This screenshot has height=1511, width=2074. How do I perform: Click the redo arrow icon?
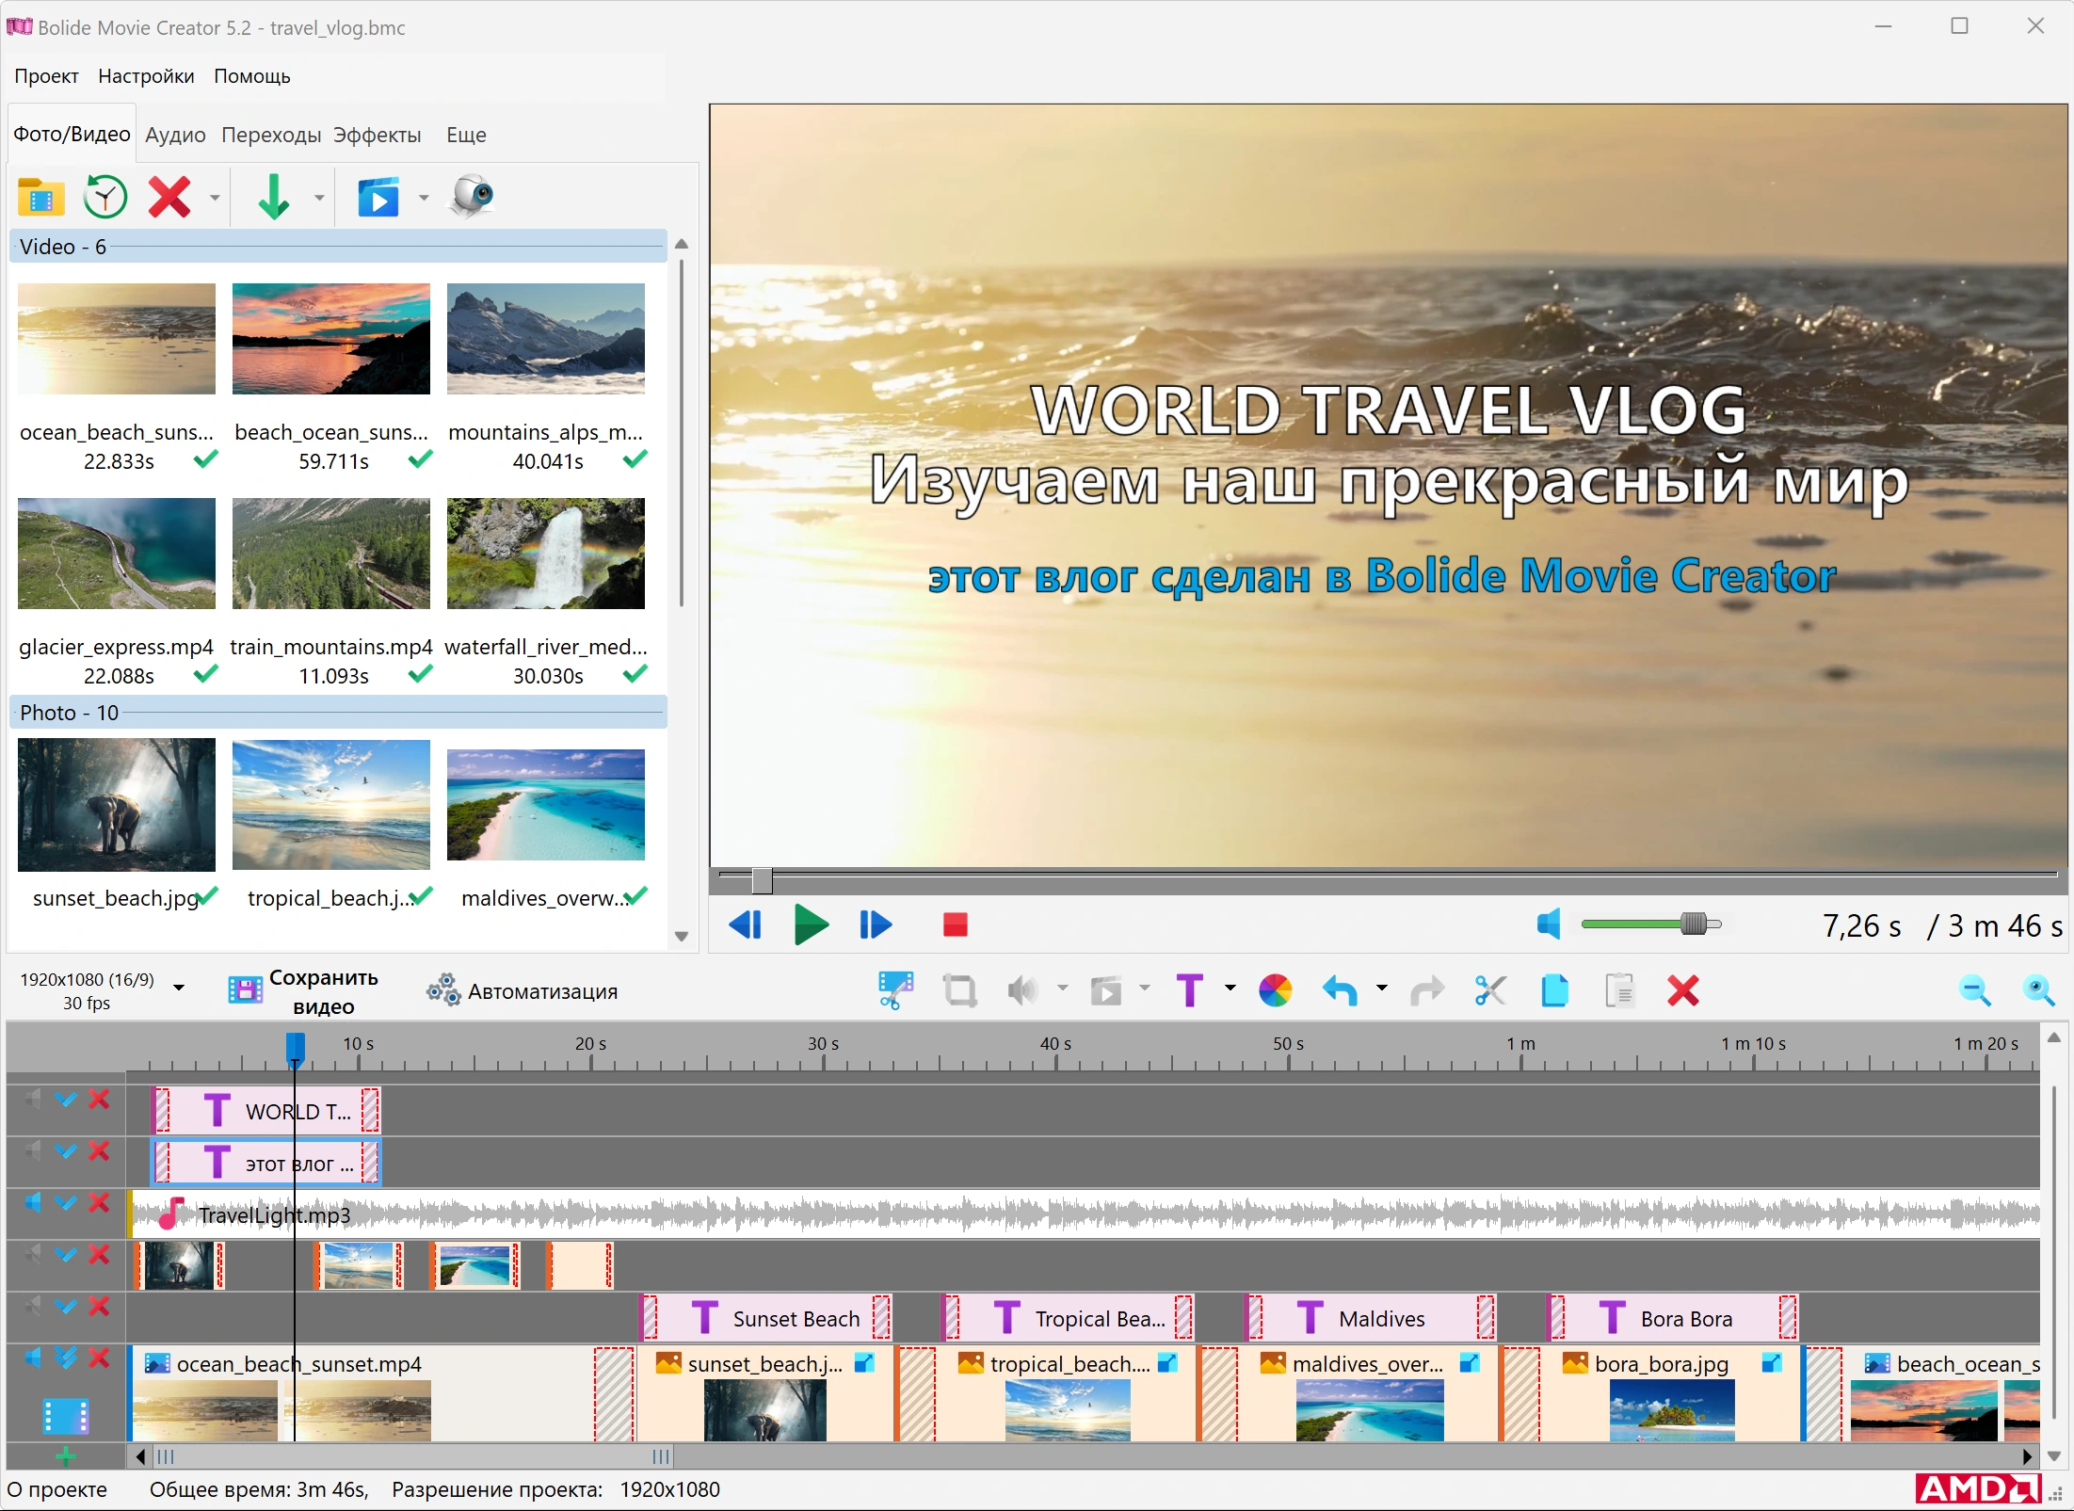click(x=1427, y=990)
